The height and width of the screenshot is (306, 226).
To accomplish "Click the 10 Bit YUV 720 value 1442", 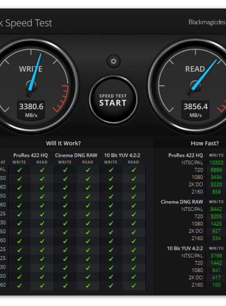I will tap(216, 263).
